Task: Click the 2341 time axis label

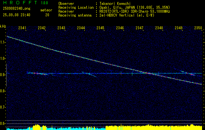Action: pos(22,28)
